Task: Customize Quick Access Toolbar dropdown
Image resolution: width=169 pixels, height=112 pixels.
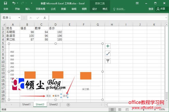Action: 31,3
